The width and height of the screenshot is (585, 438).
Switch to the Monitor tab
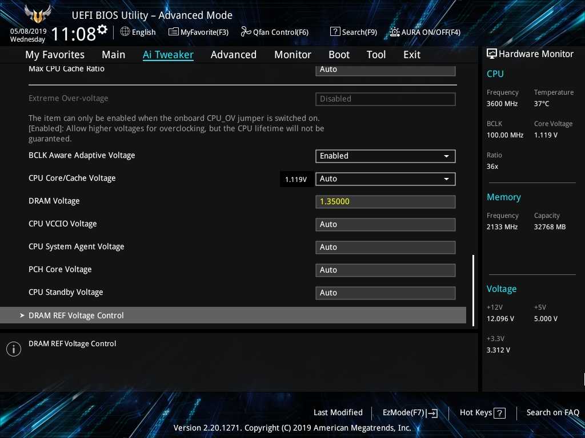pyautogui.click(x=292, y=55)
